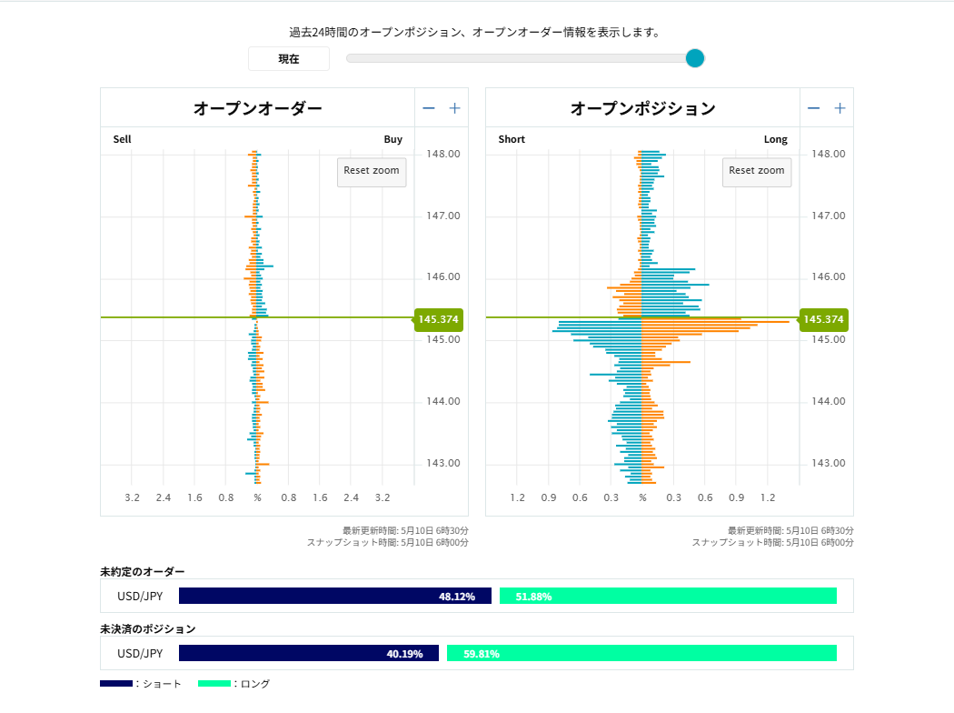Screen dimensions: 954x713
Task: Click the オープンポジション panel title
Action: pyautogui.click(x=642, y=108)
